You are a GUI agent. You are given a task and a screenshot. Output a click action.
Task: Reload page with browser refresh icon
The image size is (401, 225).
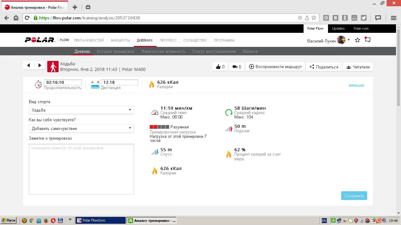coord(27,18)
